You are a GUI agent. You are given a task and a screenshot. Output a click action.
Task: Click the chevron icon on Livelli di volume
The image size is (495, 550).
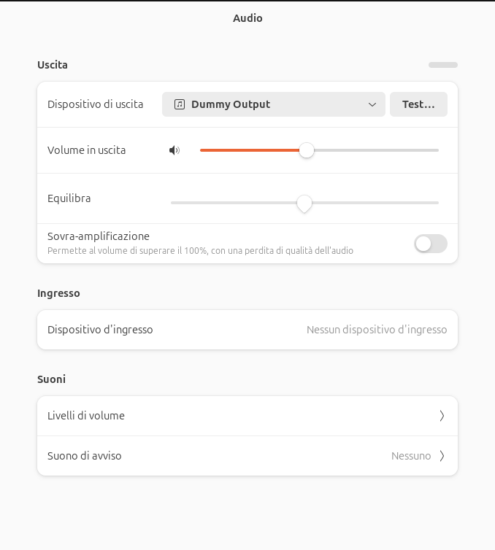[442, 416]
